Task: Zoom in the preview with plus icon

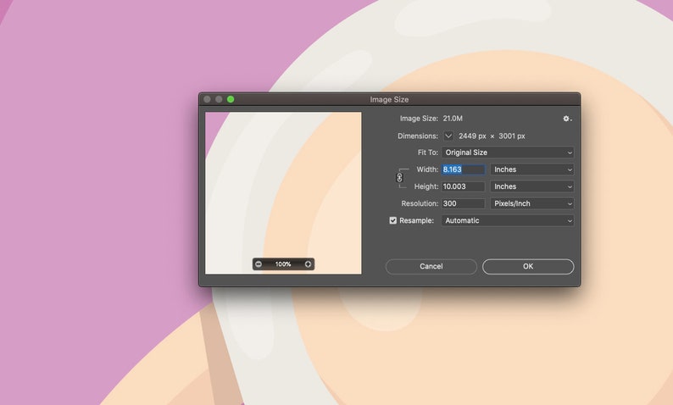Action: click(308, 264)
